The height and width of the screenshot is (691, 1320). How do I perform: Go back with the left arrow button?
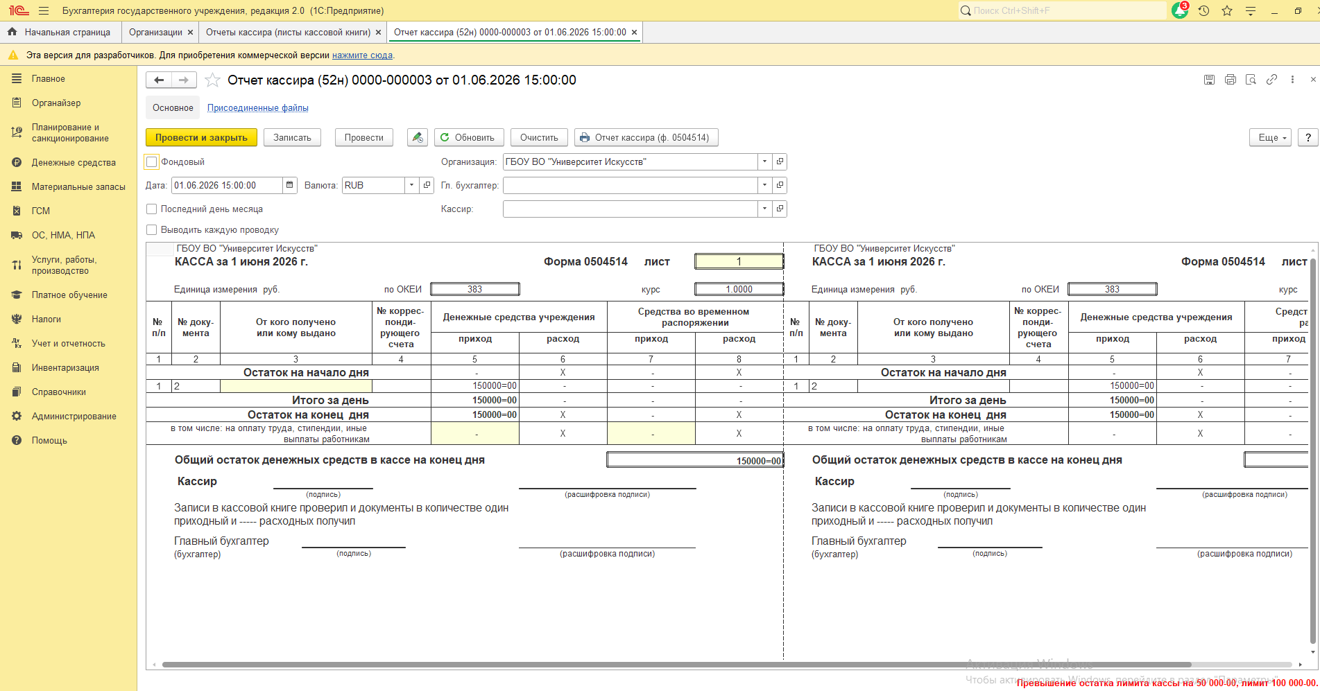[x=159, y=80]
